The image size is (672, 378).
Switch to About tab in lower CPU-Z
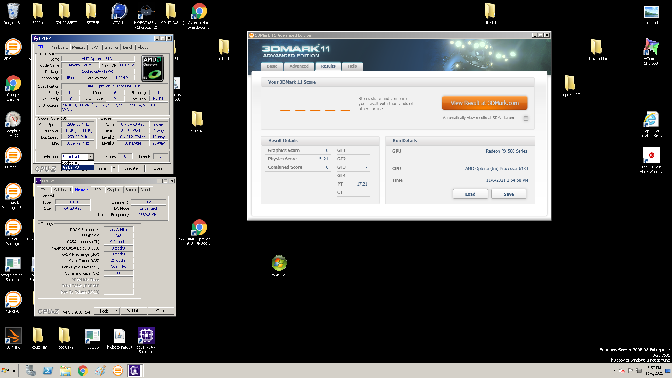point(145,190)
